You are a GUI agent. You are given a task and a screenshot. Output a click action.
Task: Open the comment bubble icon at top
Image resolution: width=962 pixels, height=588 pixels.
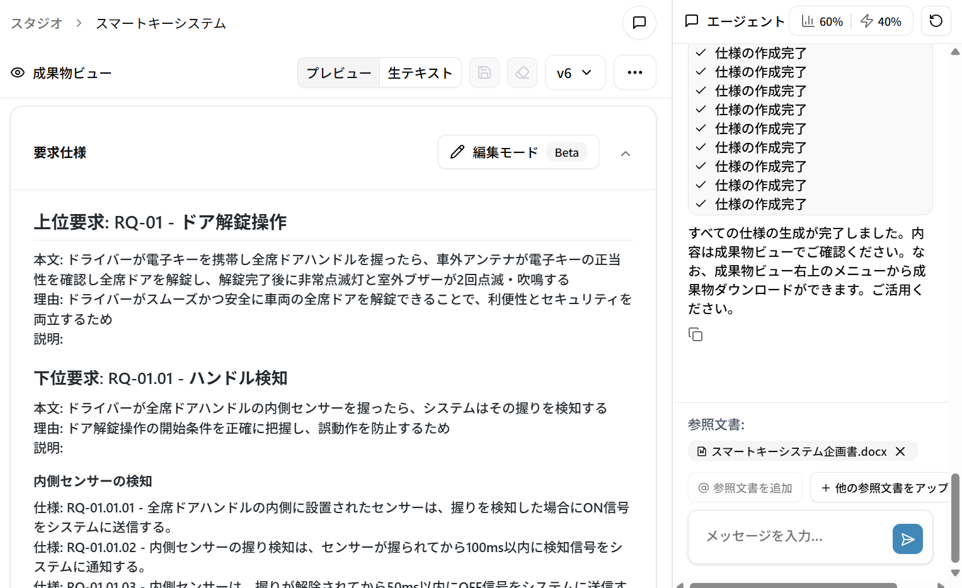[x=639, y=23]
